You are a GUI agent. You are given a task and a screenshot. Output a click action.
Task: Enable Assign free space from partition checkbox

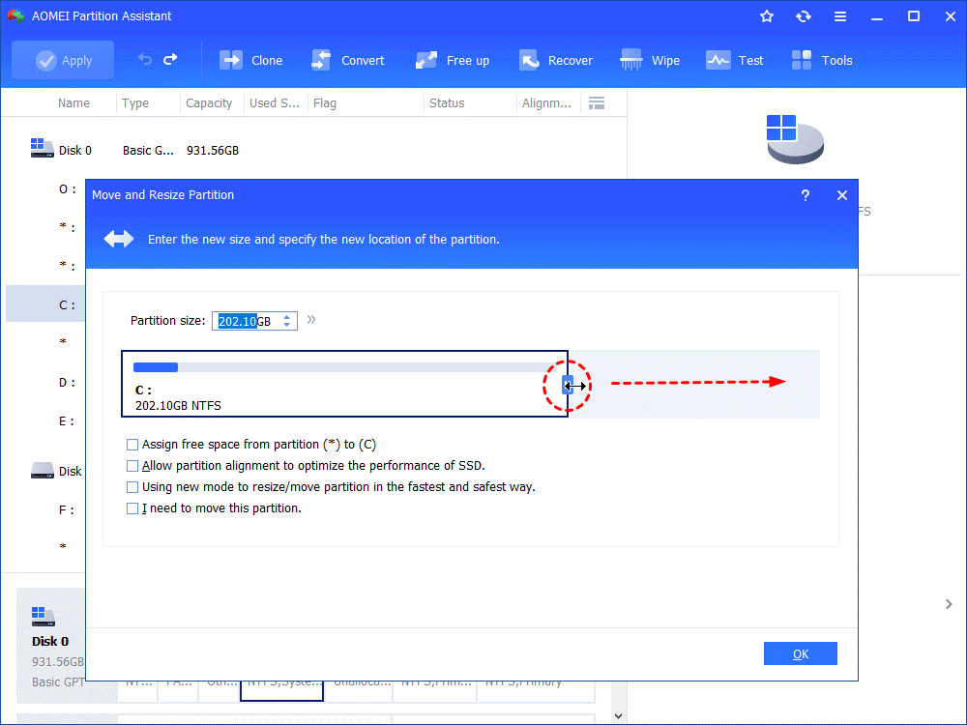click(x=132, y=445)
